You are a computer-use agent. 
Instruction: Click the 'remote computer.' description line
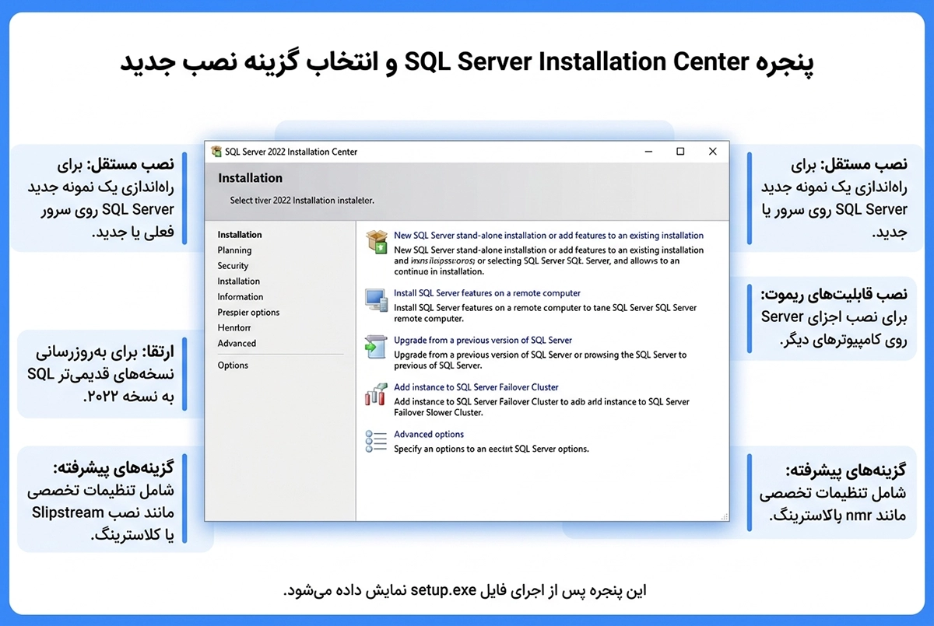click(429, 319)
